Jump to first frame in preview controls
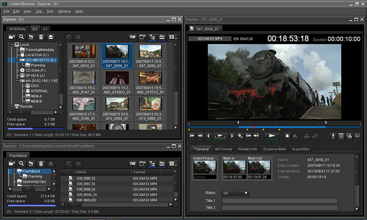367x220 pixels. tap(192, 135)
